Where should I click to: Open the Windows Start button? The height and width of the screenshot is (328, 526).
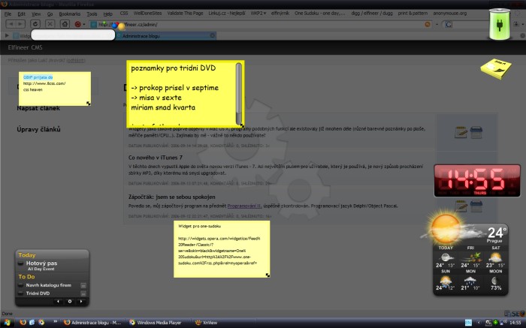point(7,323)
